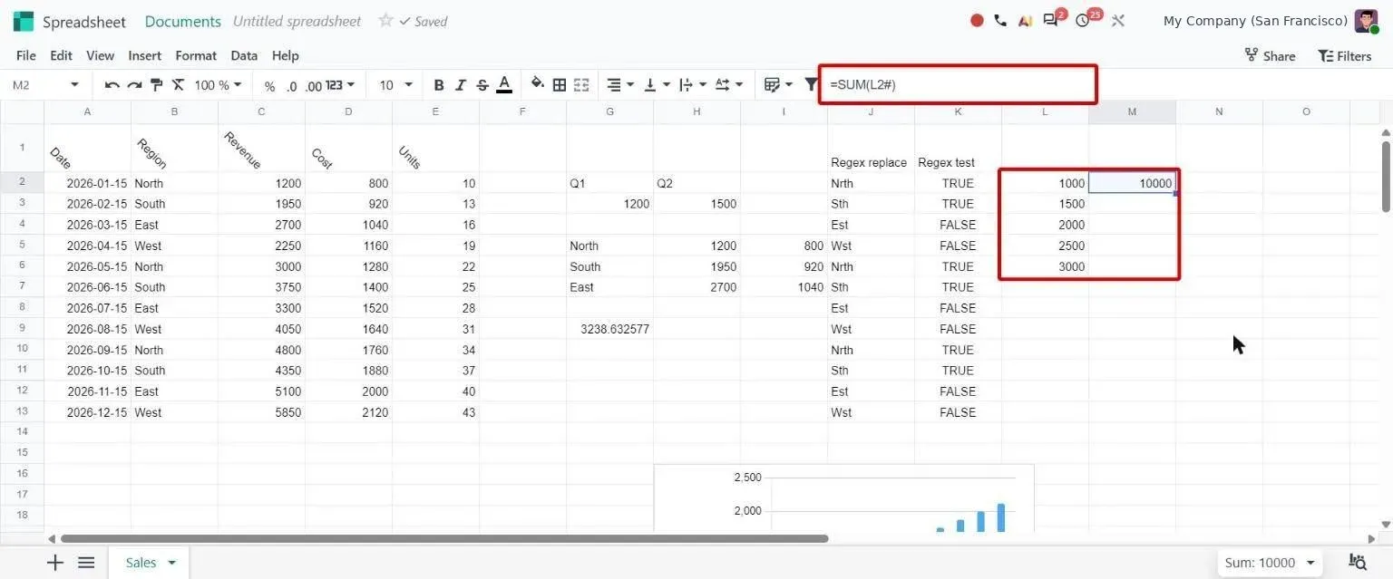The image size is (1393, 579).
Task: Click the vertical scrollbar thumb
Action: tap(1386, 177)
